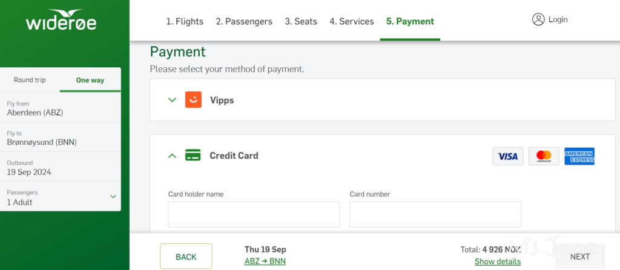
Task: Click the Widerøe logo
Action: (x=61, y=20)
